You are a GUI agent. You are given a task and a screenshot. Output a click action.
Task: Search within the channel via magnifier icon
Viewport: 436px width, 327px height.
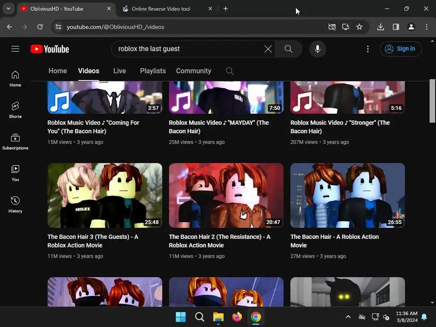[229, 71]
